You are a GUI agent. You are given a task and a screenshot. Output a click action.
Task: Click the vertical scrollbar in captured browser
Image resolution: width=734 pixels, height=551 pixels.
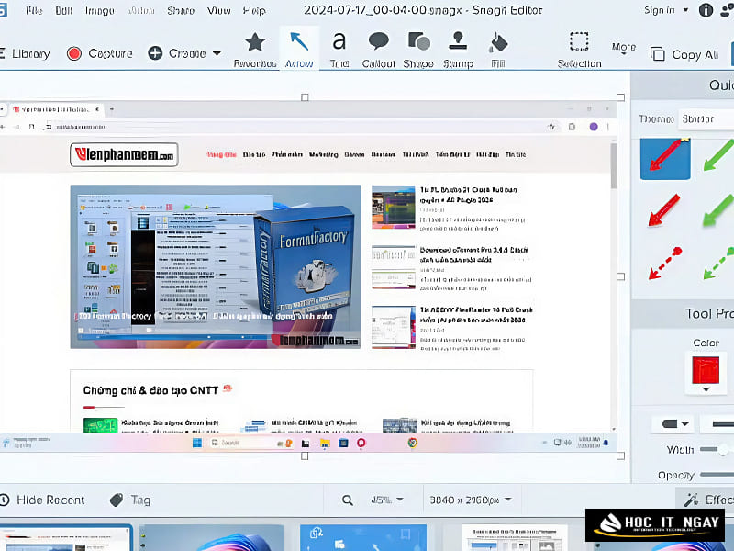(614, 166)
